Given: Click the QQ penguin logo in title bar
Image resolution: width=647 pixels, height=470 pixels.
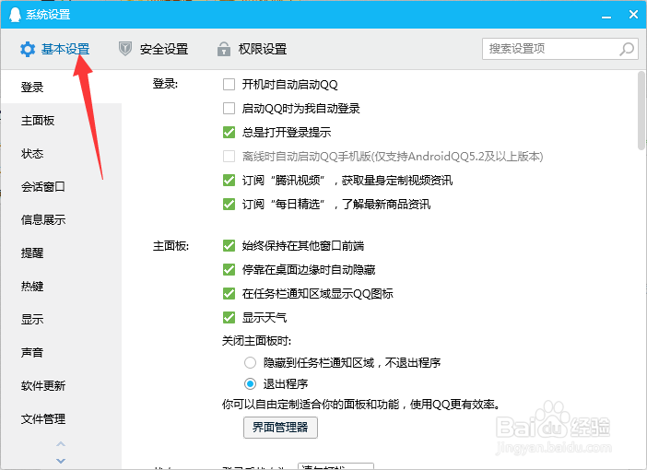Looking at the screenshot, I should coord(15,15).
